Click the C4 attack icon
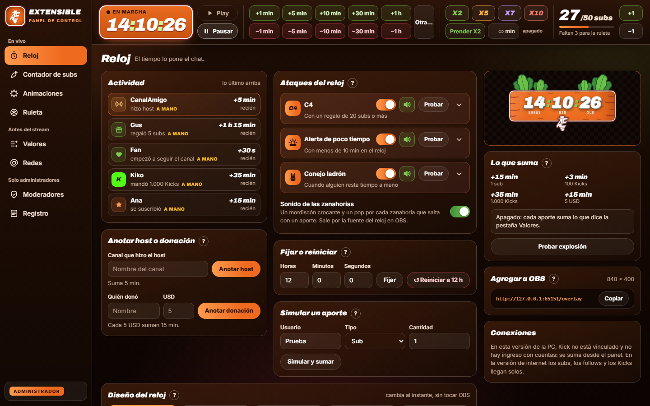Image resolution: width=650 pixels, height=406 pixels. coord(293,108)
